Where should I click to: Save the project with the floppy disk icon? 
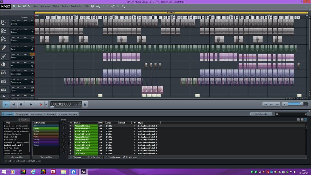24,6
